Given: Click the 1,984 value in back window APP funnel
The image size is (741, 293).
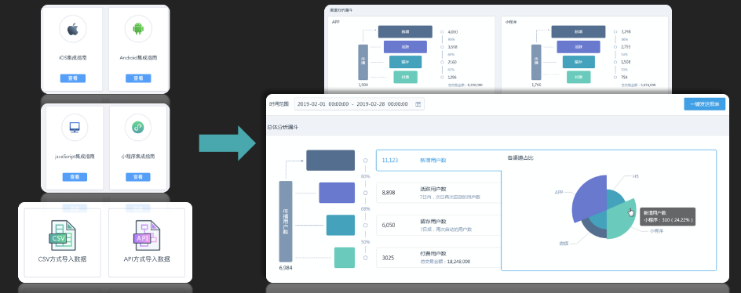Looking at the screenshot, I should click(363, 85).
